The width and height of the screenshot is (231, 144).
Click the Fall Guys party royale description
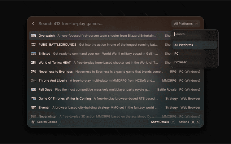102,89
